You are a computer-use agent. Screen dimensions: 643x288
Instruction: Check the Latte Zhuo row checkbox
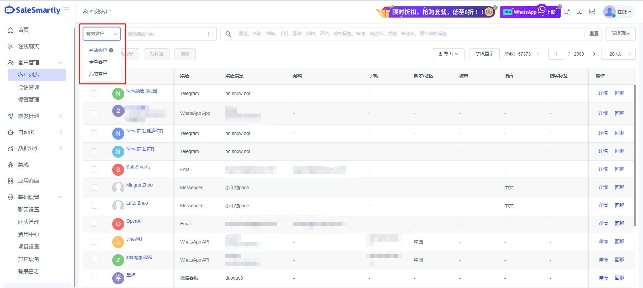pos(94,206)
